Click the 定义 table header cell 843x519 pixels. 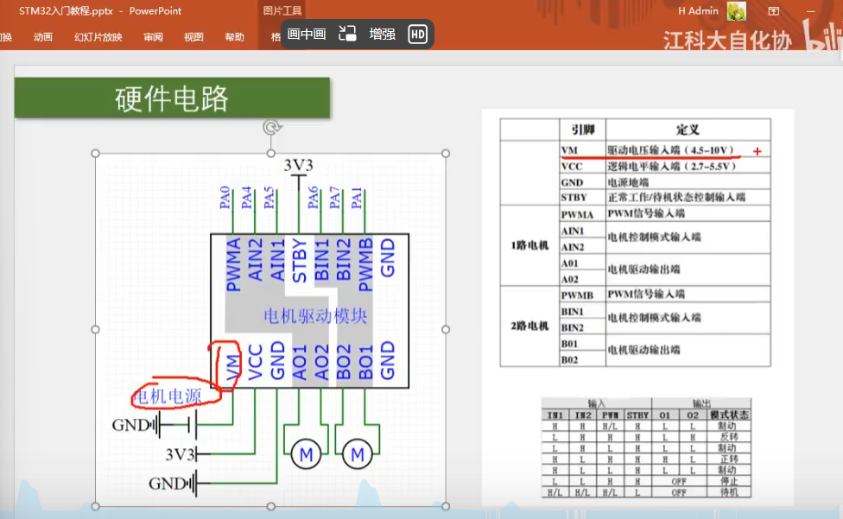[688, 130]
